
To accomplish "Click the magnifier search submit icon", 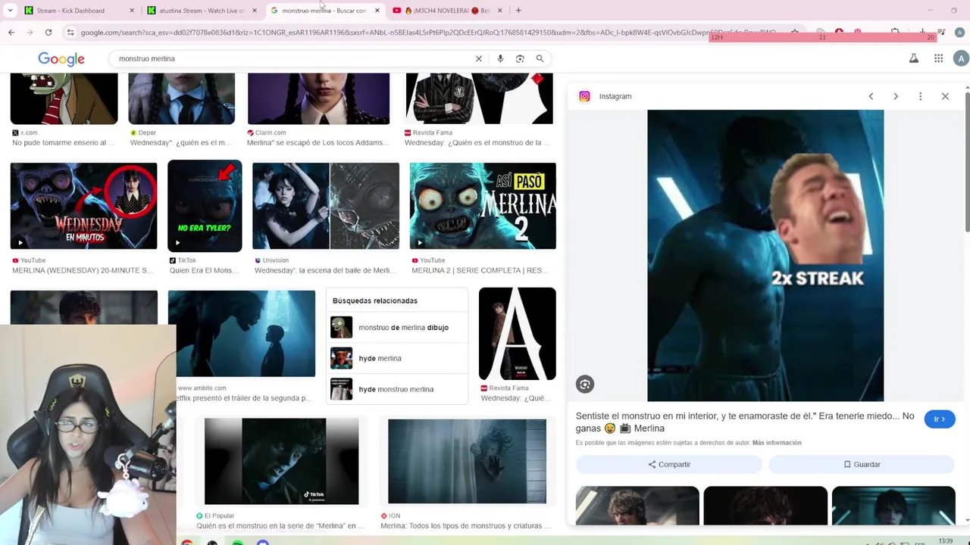I will pos(540,58).
